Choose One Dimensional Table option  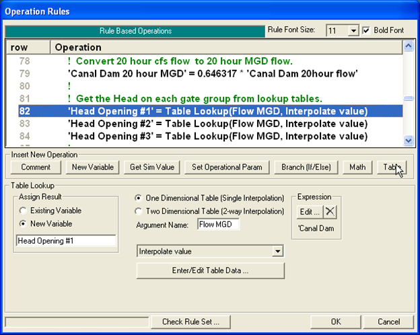[139, 198]
